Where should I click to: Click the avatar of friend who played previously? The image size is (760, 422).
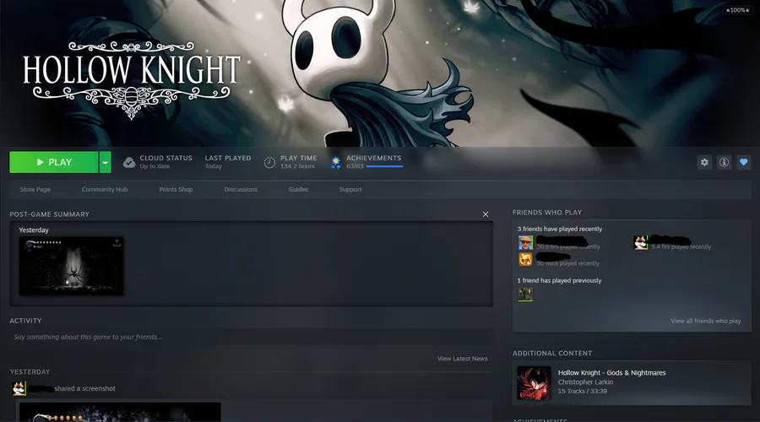[525, 294]
